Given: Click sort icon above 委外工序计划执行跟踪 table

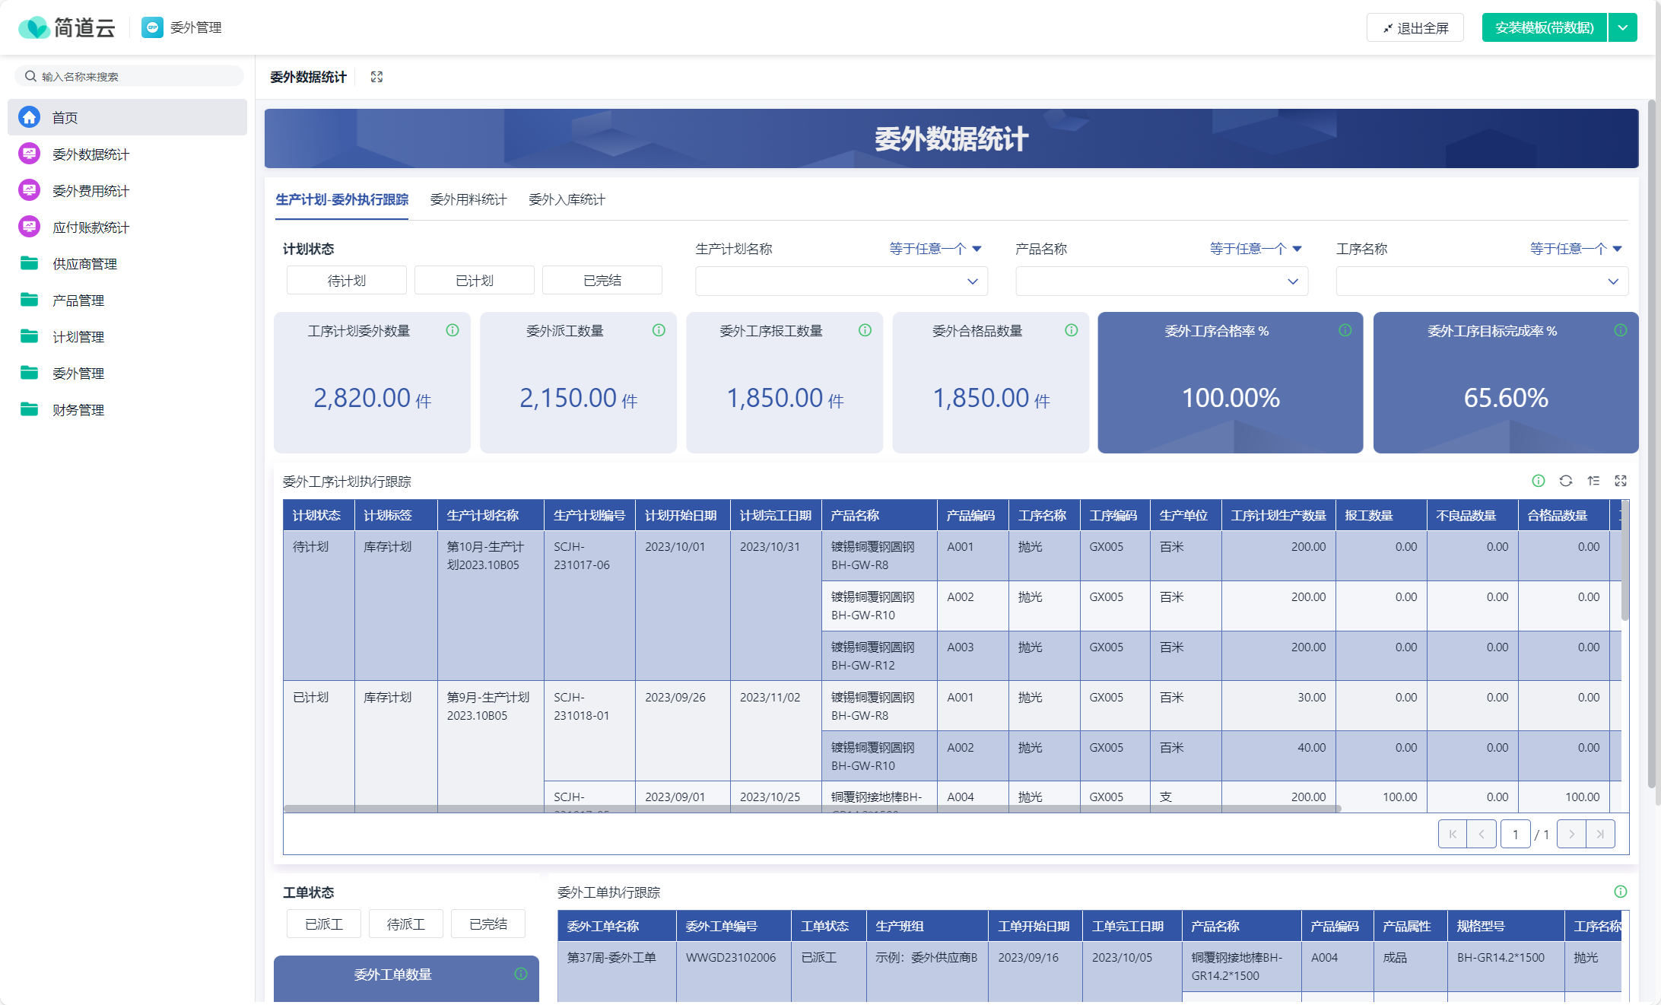Looking at the screenshot, I should 1593,481.
